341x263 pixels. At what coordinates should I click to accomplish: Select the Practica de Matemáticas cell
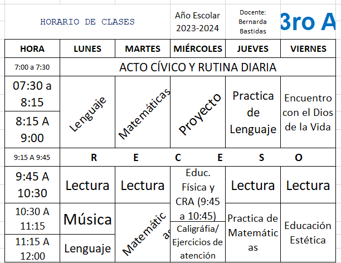[x=253, y=232]
